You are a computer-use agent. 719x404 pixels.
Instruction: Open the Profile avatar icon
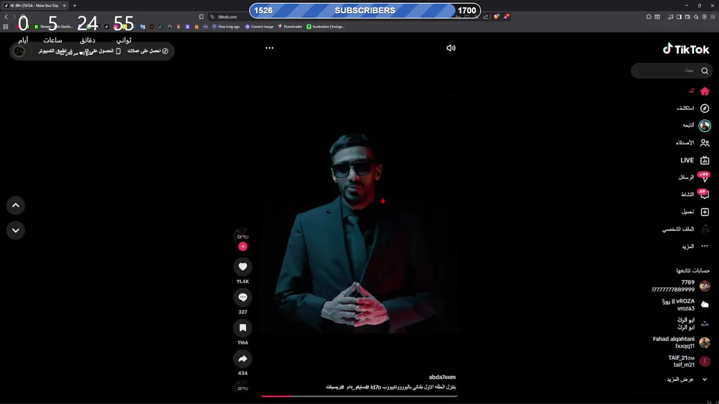(x=704, y=229)
